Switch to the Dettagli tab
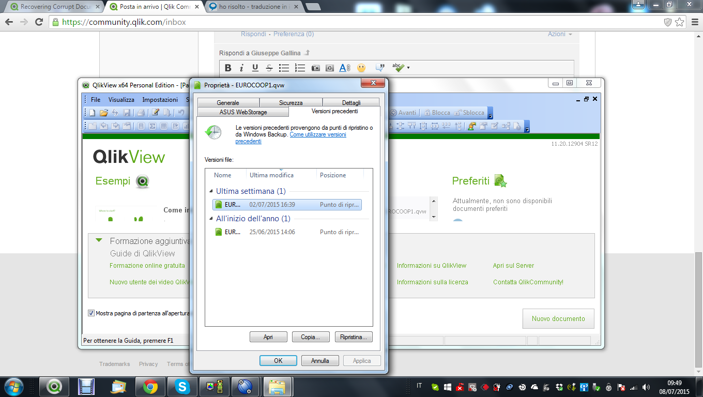 click(x=351, y=103)
